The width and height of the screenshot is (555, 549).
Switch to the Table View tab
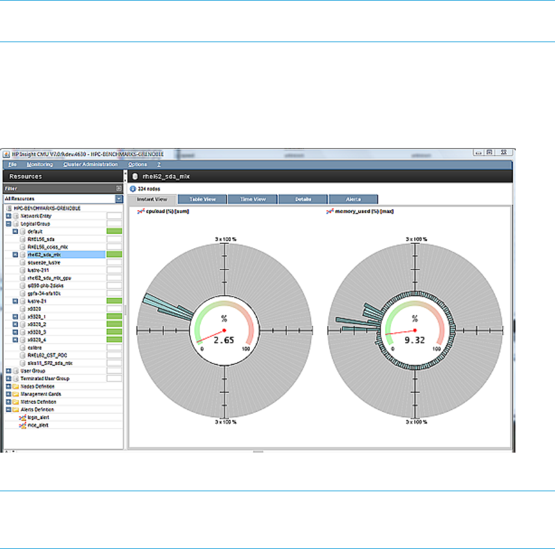[203, 199]
